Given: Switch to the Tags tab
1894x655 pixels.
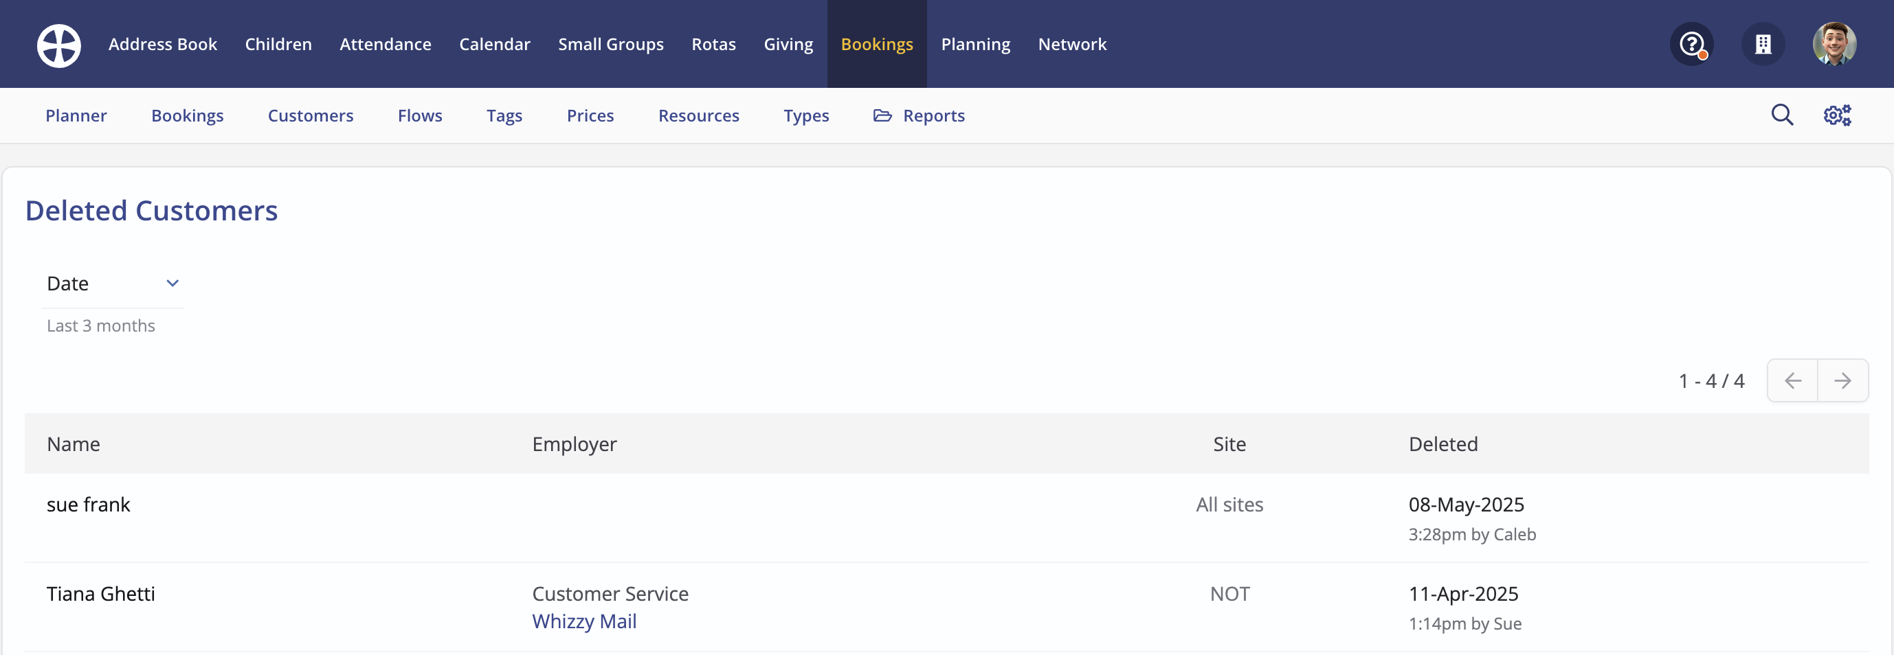Looking at the screenshot, I should 504,115.
